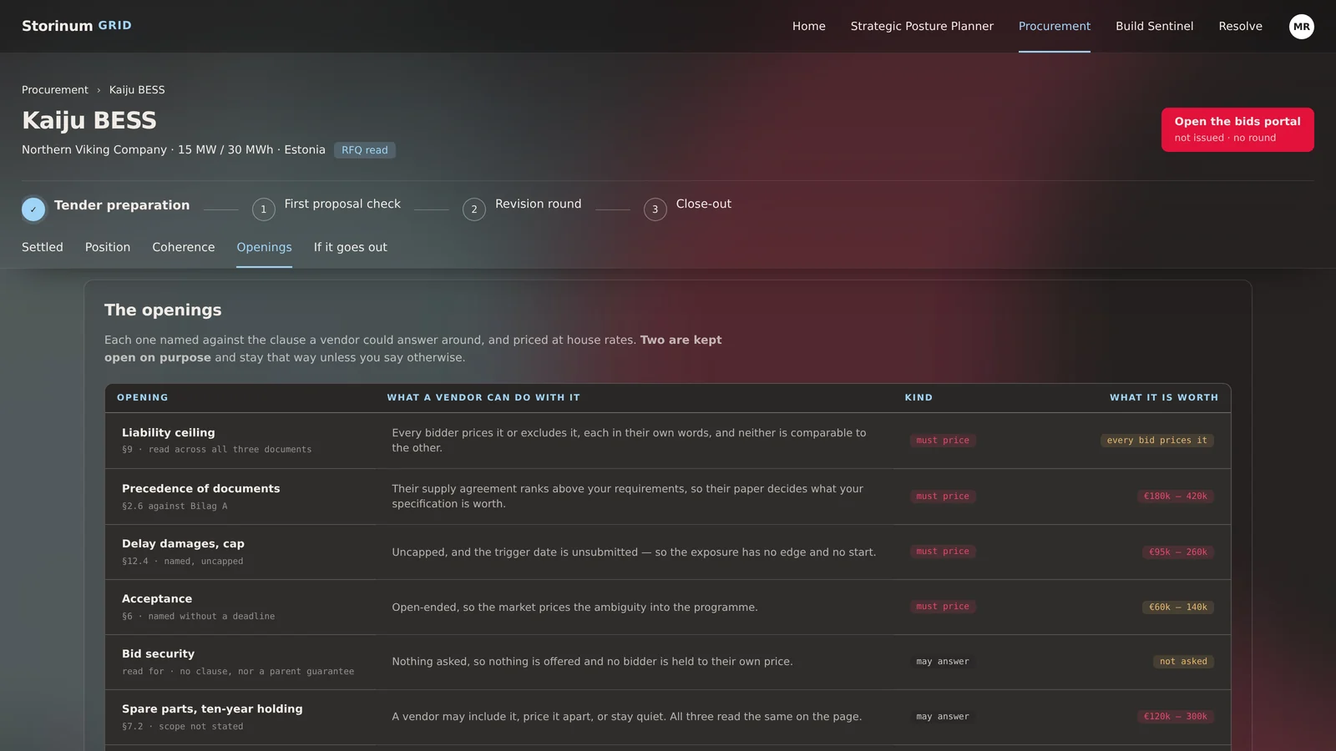Screen dimensions: 1336x751
Task: Open the Procurement nav item
Action: [x=1054, y=26]
